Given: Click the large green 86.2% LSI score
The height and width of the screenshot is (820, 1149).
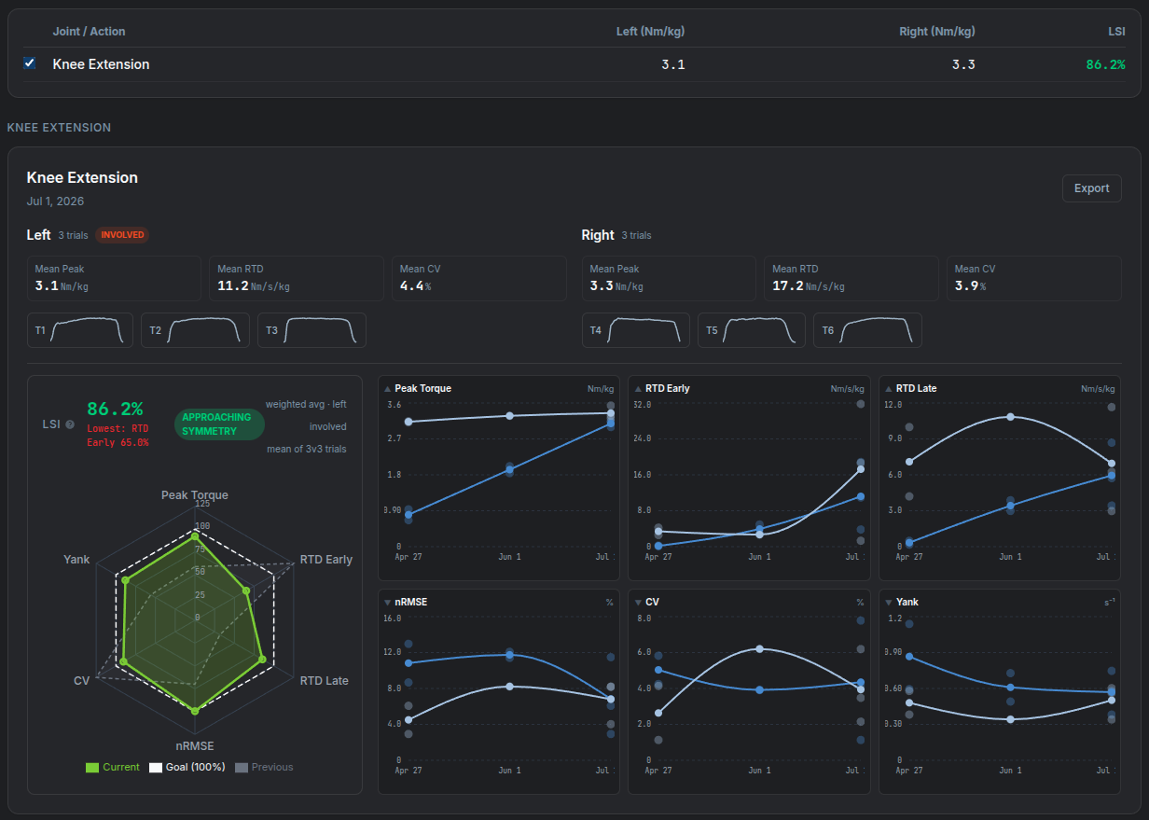Looking at the screenshot, I should [115, 409].
